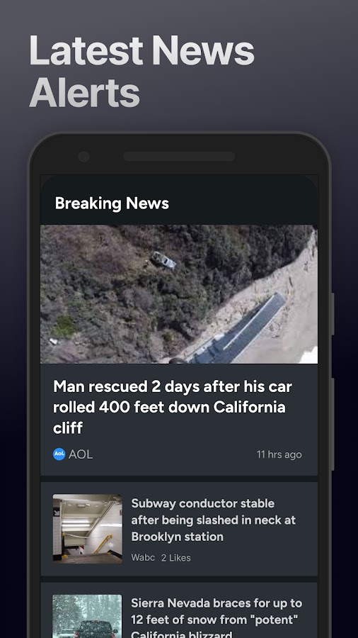Open the AOL source name label
This screenshot has height=638, width=358.
click(x=81, y=454)
